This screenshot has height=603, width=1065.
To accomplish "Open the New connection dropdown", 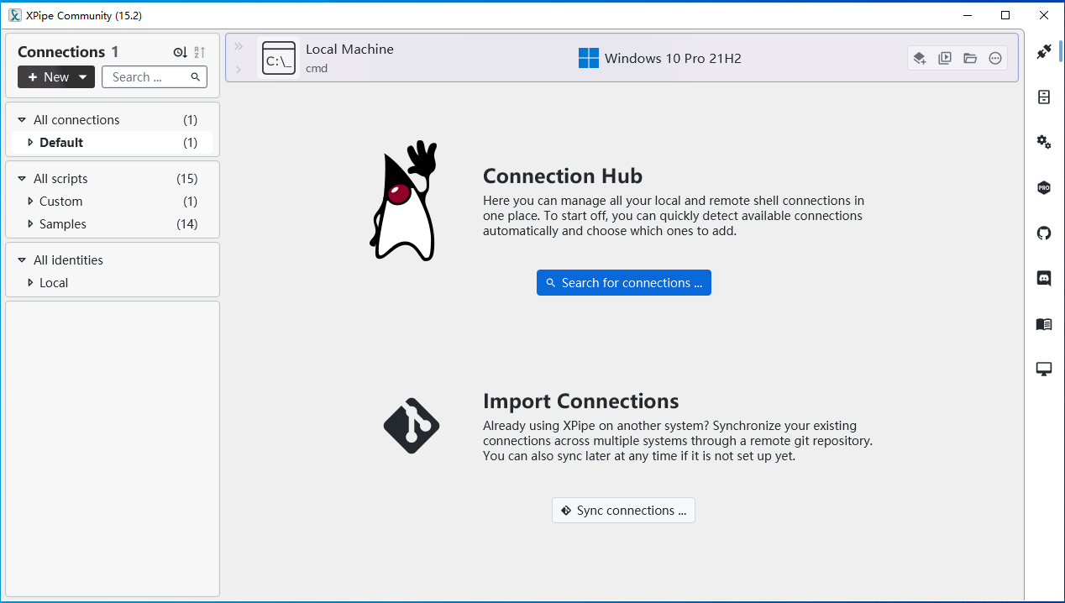I will tap(56, 77).
